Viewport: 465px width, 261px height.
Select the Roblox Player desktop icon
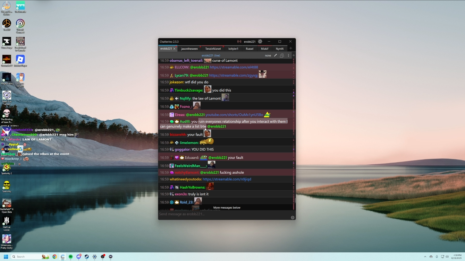click(x=20, y=61)
